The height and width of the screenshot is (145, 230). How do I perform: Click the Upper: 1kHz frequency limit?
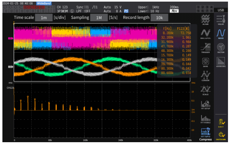149,7
